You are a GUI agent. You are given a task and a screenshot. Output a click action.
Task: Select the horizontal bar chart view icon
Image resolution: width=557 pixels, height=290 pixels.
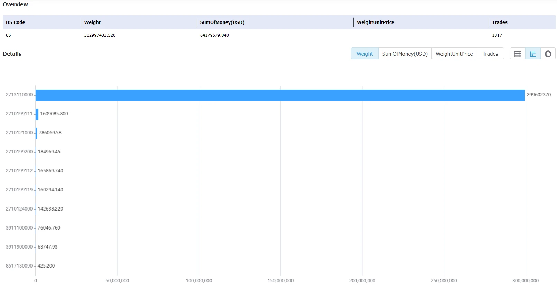(533, 54)
